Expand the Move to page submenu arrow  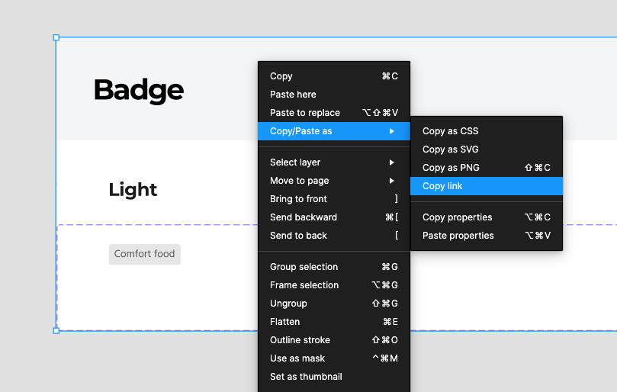pyautogui.click(x=391, y=181)
